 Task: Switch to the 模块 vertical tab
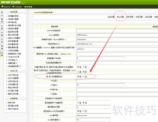click(2, 20)
